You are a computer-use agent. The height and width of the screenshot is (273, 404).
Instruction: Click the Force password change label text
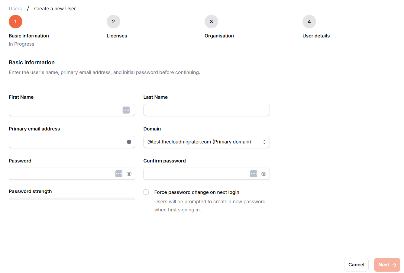197,192
